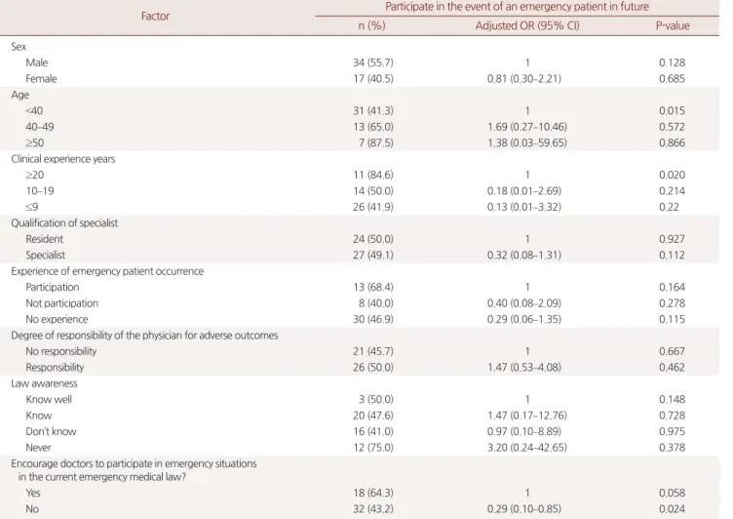Select the 'Age' factor label

20,95
